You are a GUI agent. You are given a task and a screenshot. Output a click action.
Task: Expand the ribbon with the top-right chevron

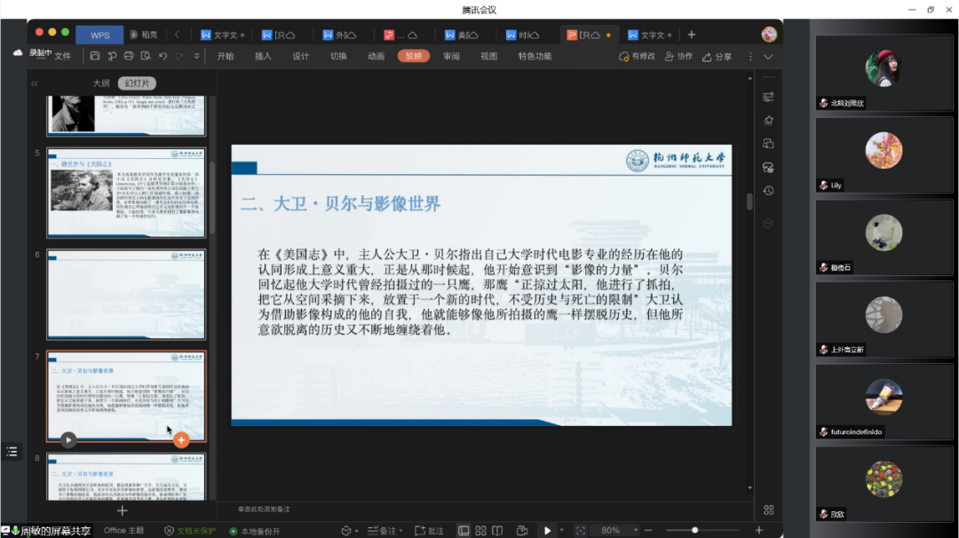(x=768, y=57)
